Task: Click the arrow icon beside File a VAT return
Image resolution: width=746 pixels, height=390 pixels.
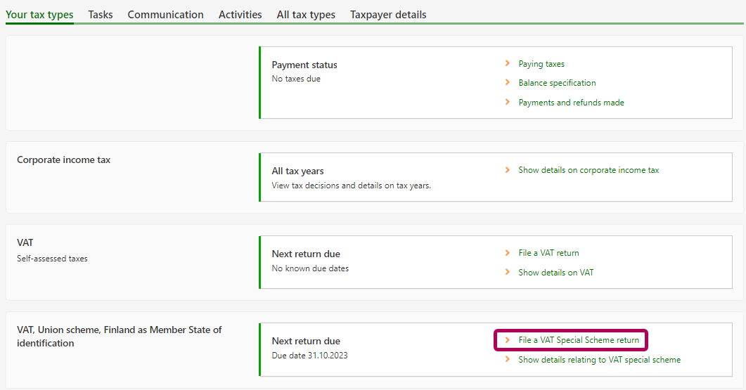Action: (508, 253)
